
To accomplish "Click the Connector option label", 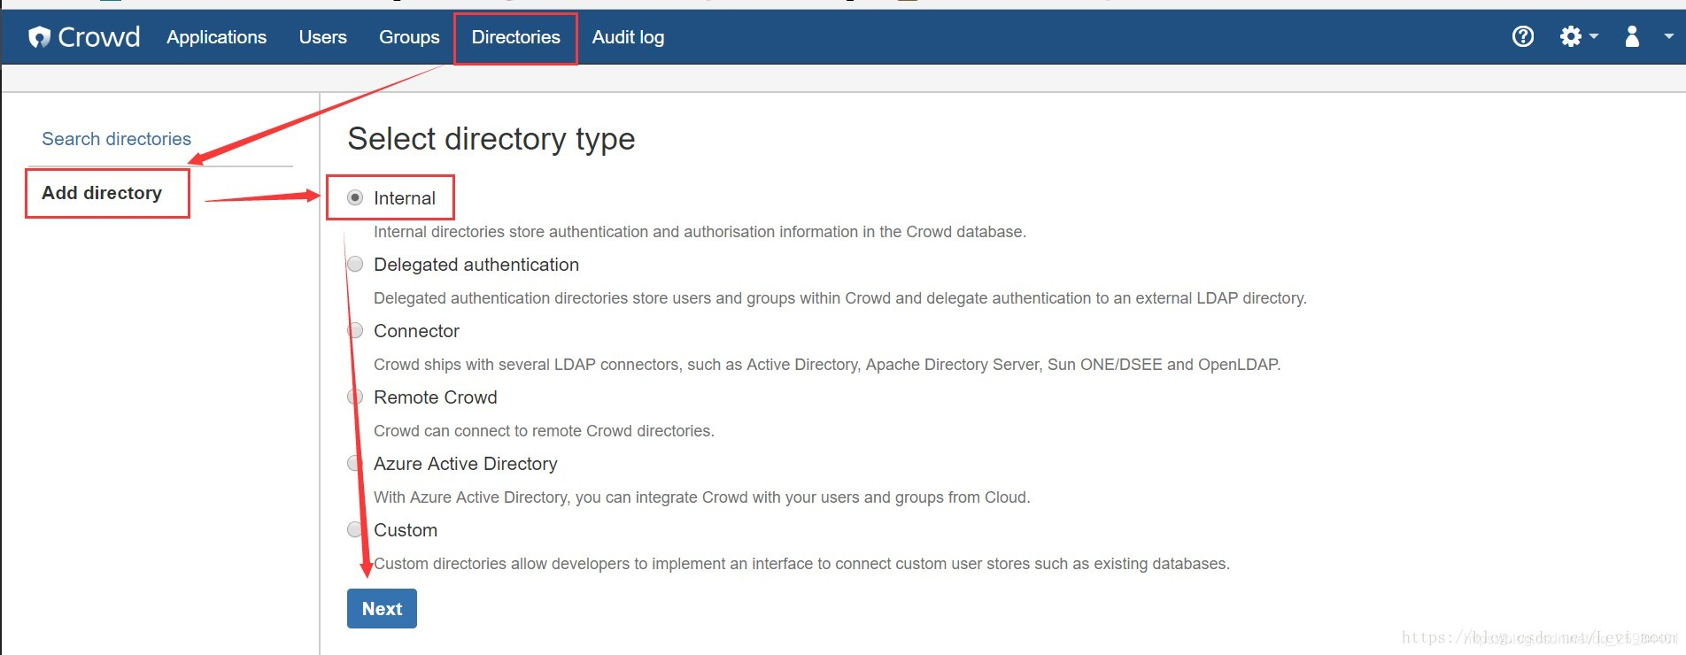I will coord(416,331).
